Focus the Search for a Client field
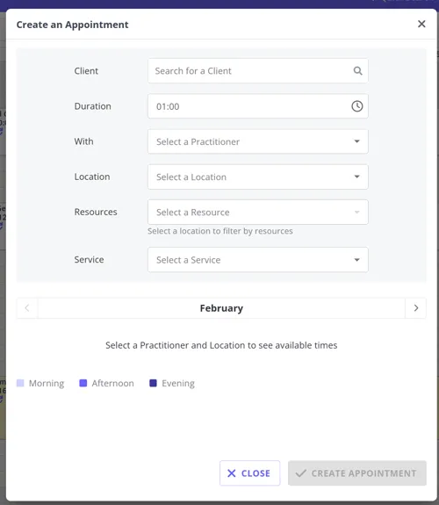The image size is (439, 505). [257, 71]
